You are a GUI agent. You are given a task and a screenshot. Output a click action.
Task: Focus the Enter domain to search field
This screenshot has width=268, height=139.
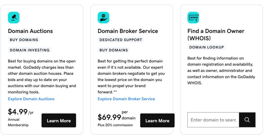(213, 120)
